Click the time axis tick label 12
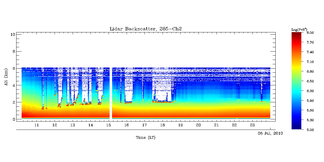Viewport: 324px width, 162px height. coord(55,125)
